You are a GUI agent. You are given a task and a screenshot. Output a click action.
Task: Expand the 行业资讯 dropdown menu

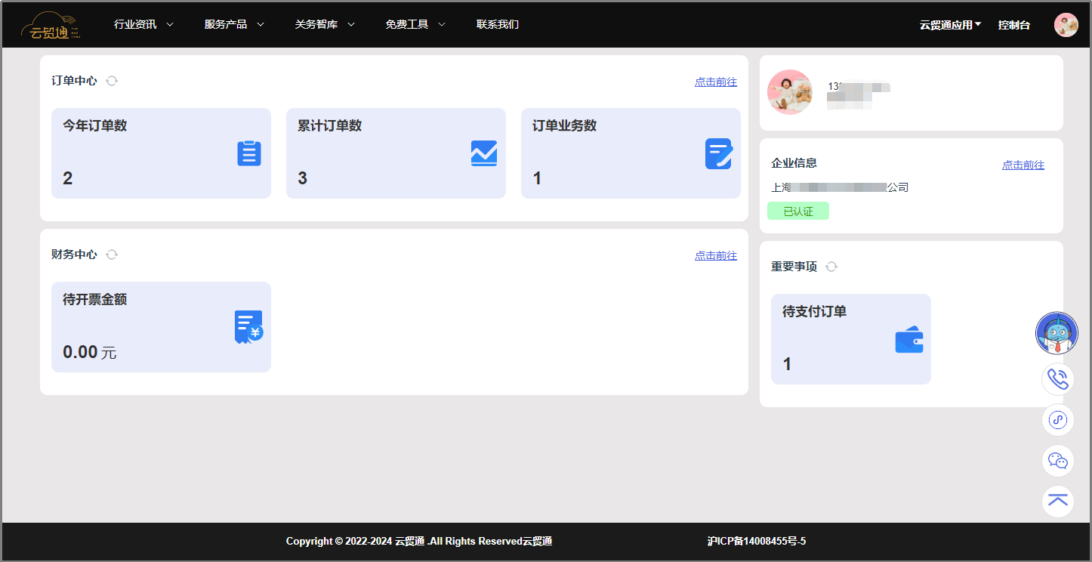coord(143,24)
